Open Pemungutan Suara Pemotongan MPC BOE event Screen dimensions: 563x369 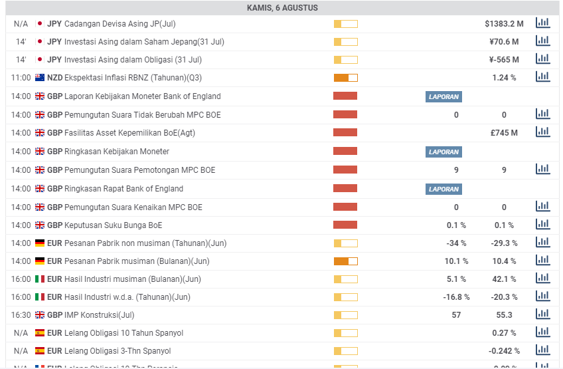click(139, 170)
